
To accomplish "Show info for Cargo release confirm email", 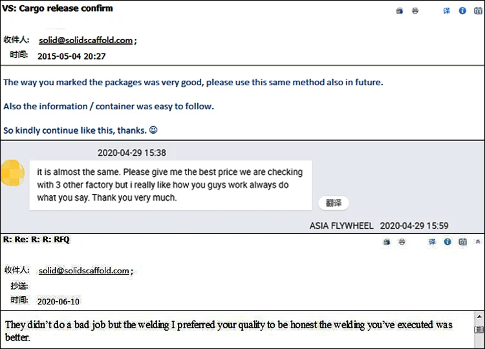I will [462, 11].
